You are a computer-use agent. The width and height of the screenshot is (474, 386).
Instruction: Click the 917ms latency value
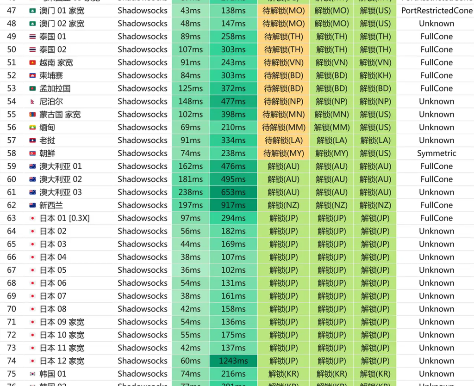[x=233, y=205]
